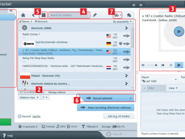This screenshot has height=139, width=185.
Task: Skip to previous track in player
Action: 162,65
